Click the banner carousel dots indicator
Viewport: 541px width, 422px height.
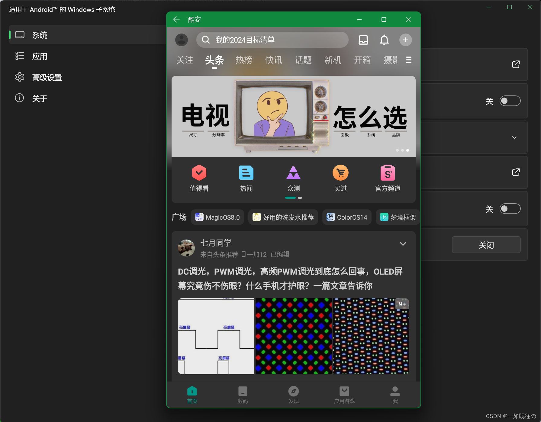coord(402,150)
